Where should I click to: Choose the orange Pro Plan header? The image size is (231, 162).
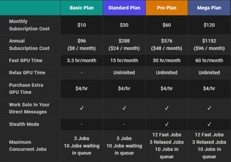[166, 8]
